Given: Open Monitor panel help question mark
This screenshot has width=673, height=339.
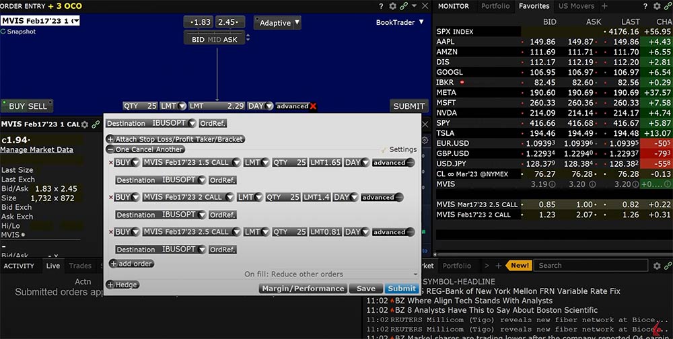Looking at the screenshot, I should tap(645, 6).
